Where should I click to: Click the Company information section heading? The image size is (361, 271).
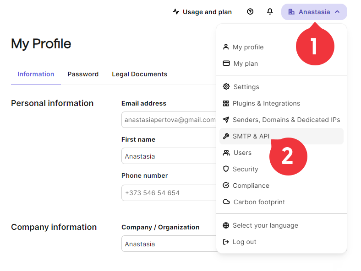tap(54, 227)
